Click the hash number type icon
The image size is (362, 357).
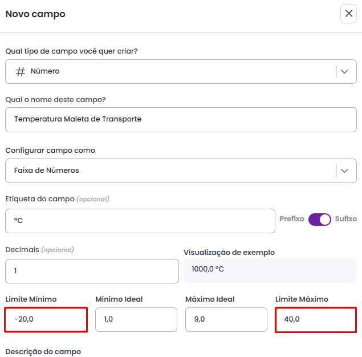tap(20, 72)
